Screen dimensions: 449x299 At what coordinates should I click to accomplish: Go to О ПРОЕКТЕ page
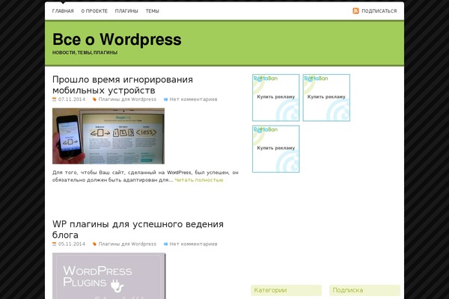[94, 11]
